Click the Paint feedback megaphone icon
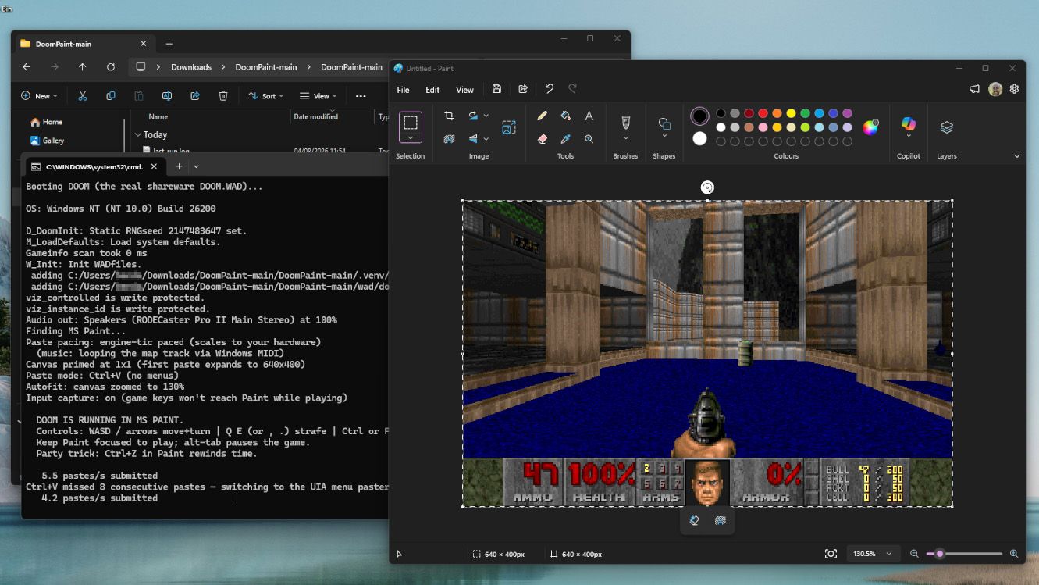This screenshot has height=585, width=1039. [x=974, y=89]
